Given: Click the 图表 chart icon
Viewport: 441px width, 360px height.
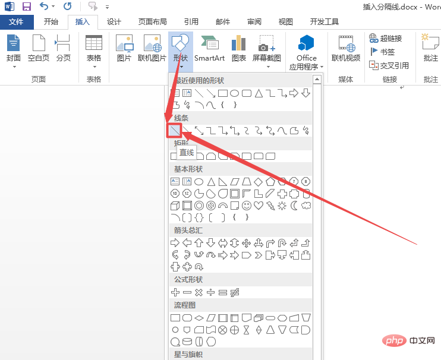Looking at the screenshot, I should point(239,48).
